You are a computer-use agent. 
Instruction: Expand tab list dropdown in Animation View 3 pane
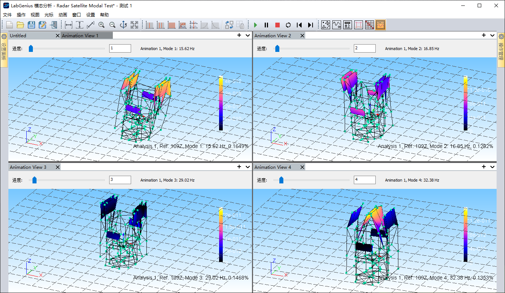point(248,167)
